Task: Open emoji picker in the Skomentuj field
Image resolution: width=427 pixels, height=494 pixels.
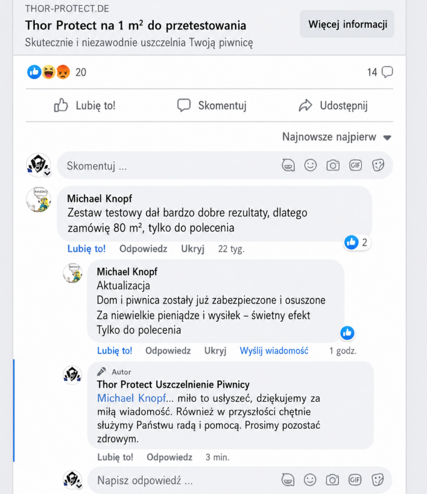Action: pos(310,165)
